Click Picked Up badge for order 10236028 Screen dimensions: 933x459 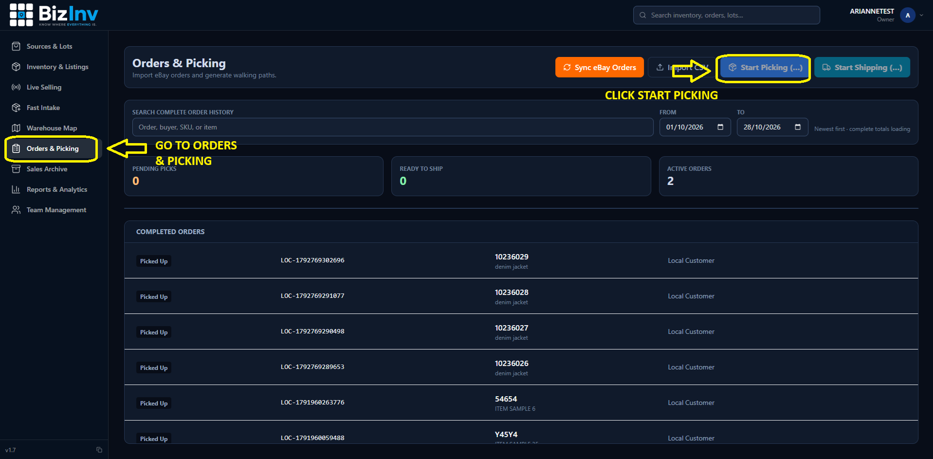154,296
